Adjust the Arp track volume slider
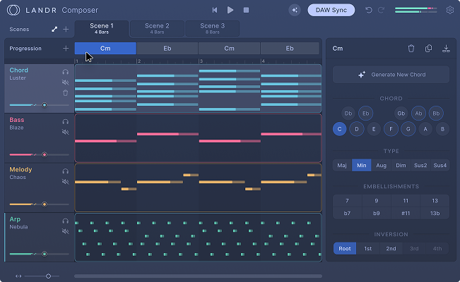Viewport: 460px width, 282px height. 40,254
